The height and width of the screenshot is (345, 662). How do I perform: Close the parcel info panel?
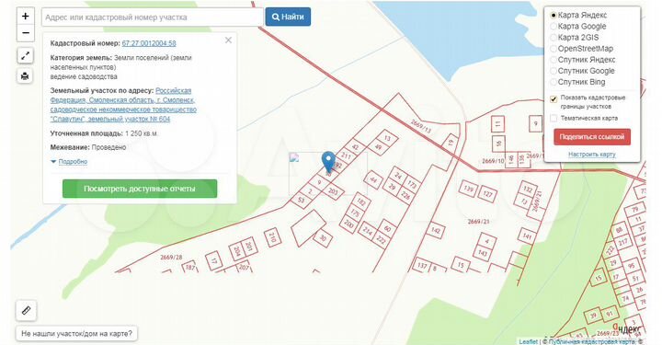[x=228, y=40]
